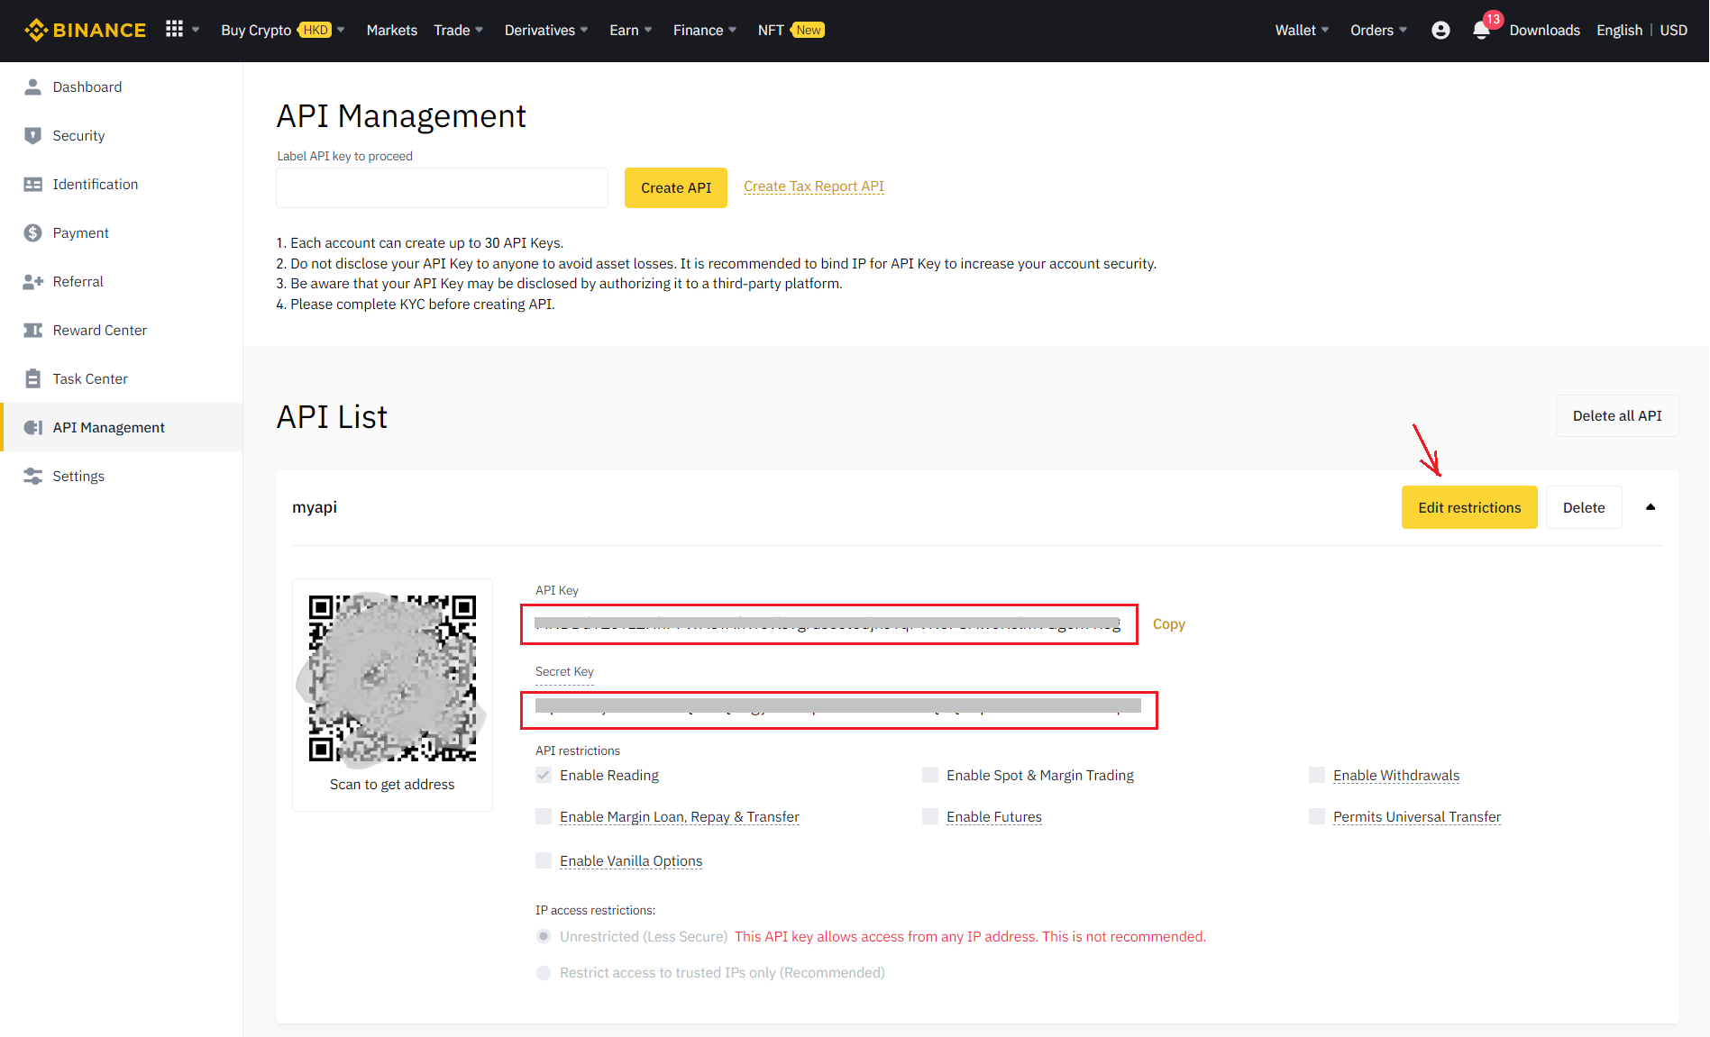Click the Secret Key label

click(x=564, y=671)
